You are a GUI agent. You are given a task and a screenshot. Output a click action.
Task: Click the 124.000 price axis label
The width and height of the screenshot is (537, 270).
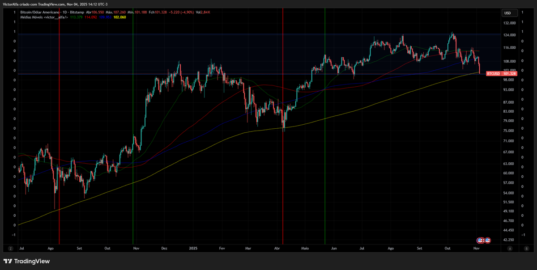coord(510,35)
